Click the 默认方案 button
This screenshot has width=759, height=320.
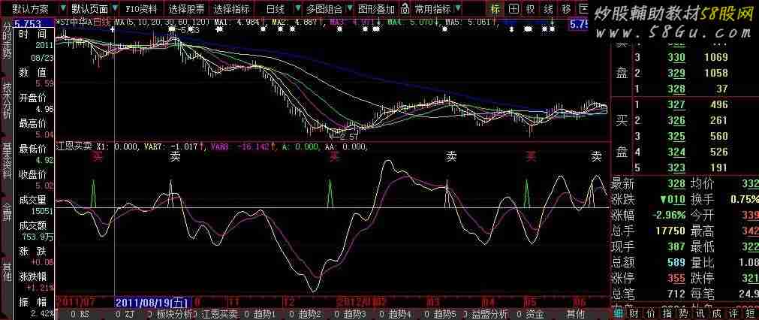tap(31, 9)
